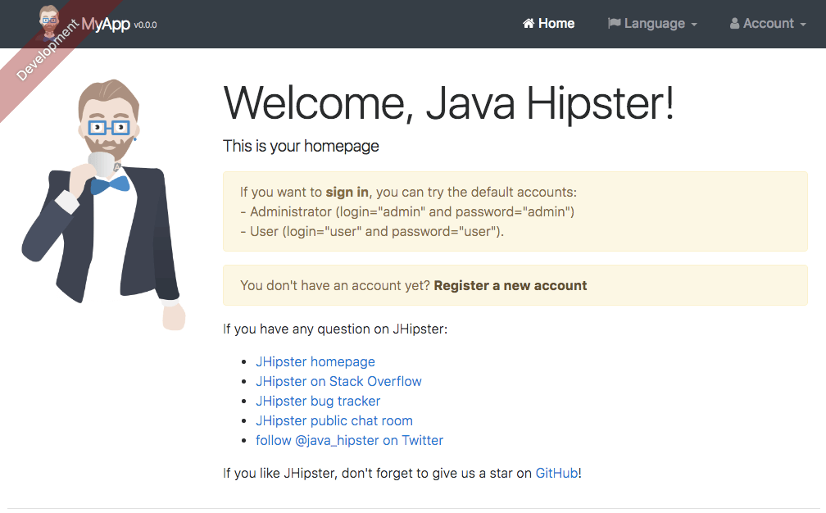Image resolution: width=826 pixels, height=513 pixels.
Task: Open the GitHub link to star
Action: [x=556, y=473]
